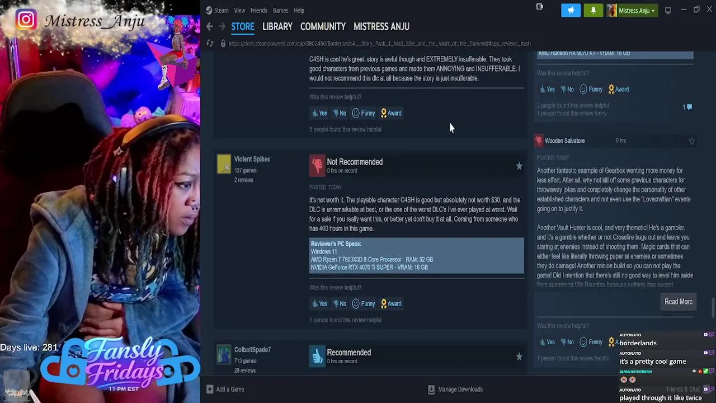The height and width of the screenshot is (403, 716).
Task: Vote No on the review with 5 helpful votes
Action: click(340, 113)
